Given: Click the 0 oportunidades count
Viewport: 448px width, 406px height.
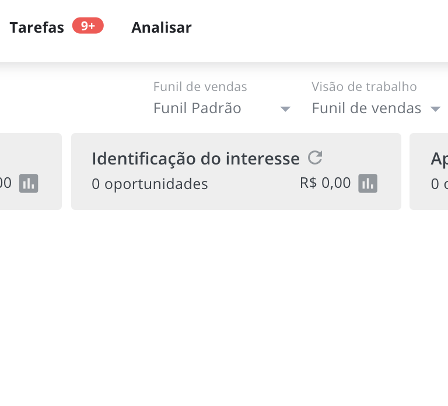Looking at the screenshot, I should 150,184.
